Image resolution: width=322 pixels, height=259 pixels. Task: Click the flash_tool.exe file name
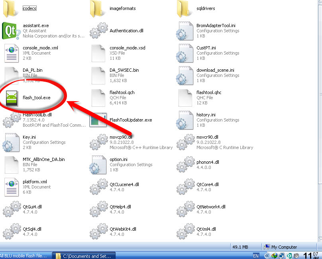[x=37, y=98]
